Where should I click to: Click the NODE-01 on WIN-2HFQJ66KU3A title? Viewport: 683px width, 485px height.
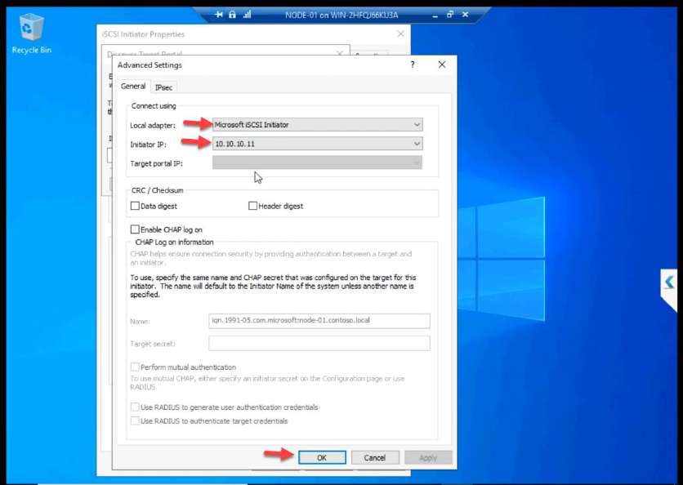point(341,15)
